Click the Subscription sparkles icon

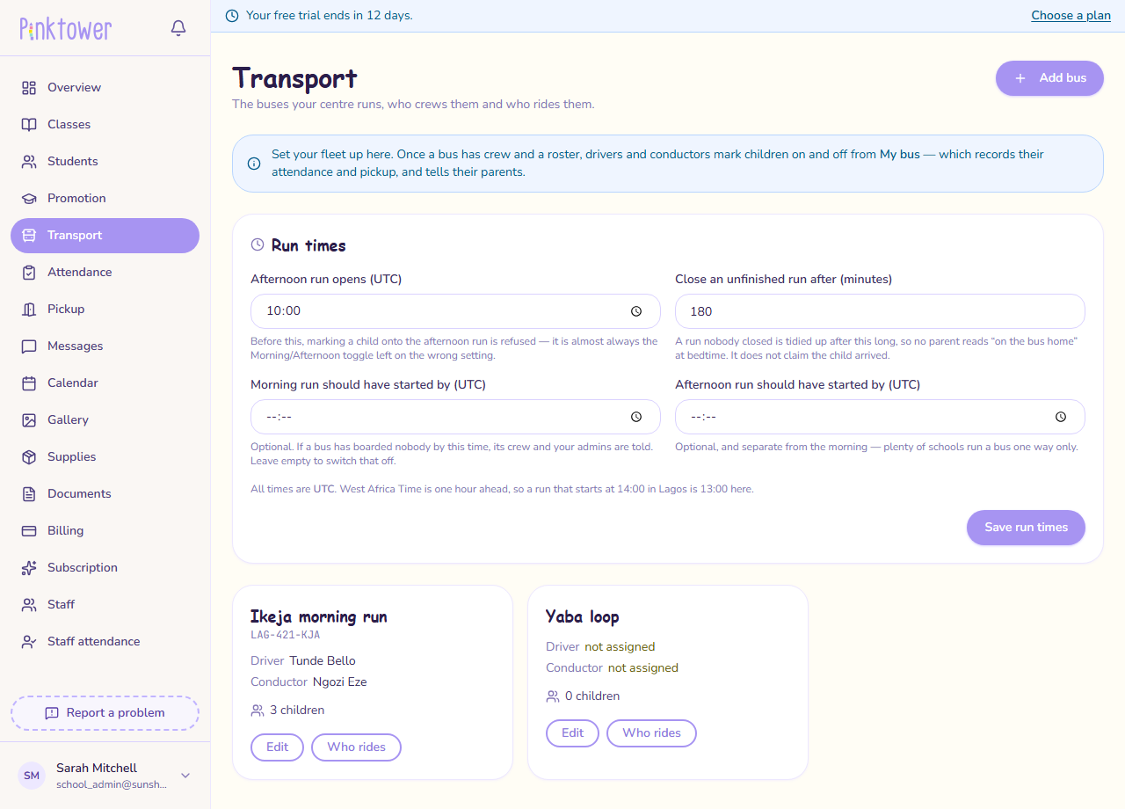point(29,568)
